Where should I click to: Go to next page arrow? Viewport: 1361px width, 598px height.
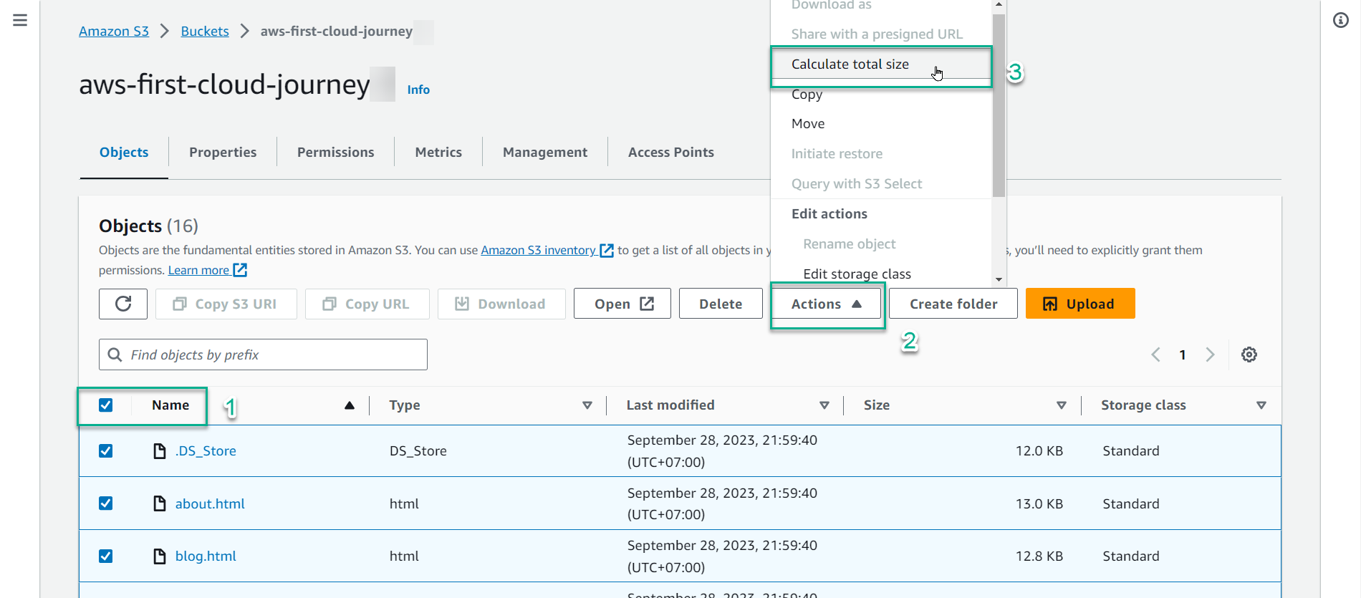point(1210,355)
